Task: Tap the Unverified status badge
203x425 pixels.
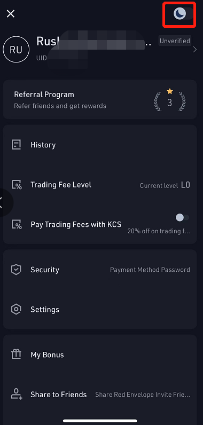Action: click(175, 41)
